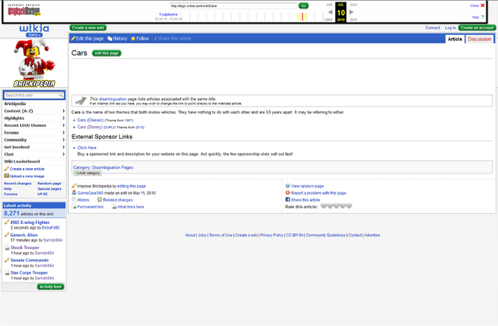Open the Brickipedia jester logo
Image resolution: width=498 pixels, height=326 pixels.
click(34, 64)
